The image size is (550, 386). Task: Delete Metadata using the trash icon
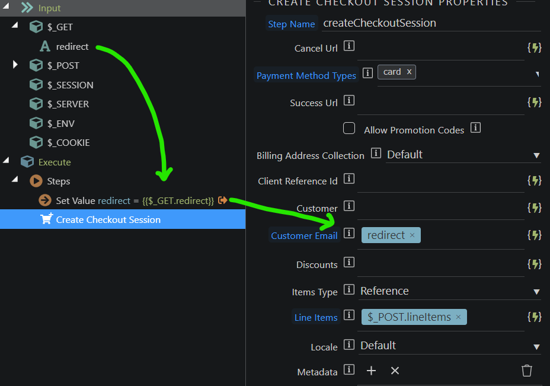[x=526, y=371]
